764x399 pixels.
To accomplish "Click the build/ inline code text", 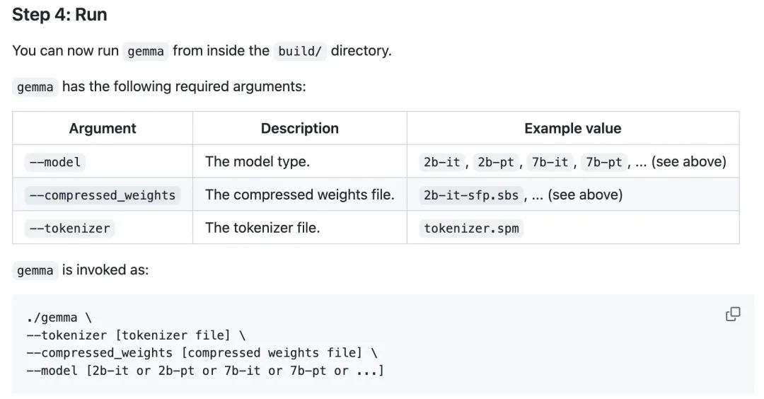I will [300, 51].
